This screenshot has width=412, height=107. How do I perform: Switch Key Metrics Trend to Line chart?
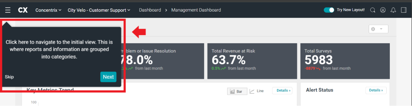click(256, 91)
